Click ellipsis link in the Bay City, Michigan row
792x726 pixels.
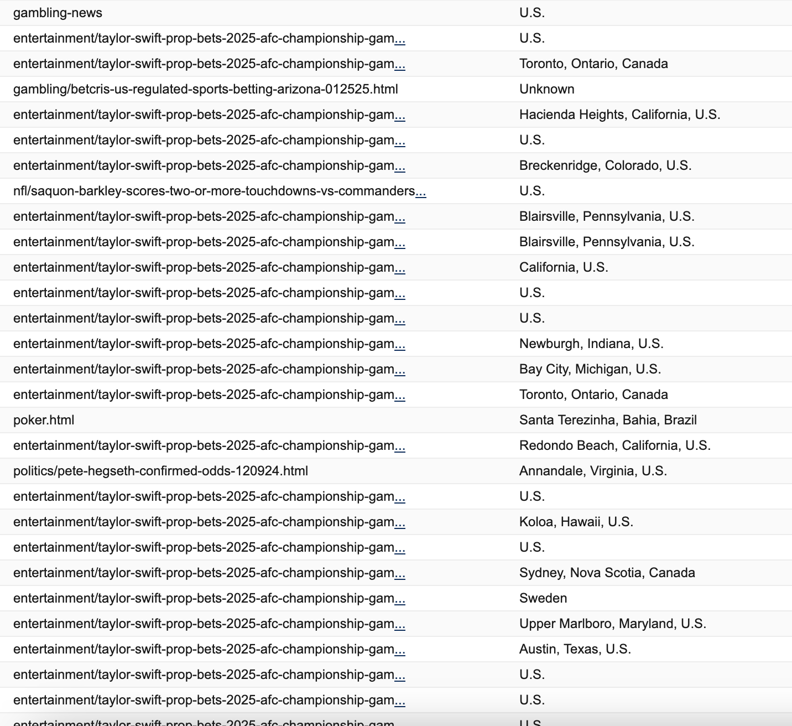pyautogui.click(x=400, y=370)
